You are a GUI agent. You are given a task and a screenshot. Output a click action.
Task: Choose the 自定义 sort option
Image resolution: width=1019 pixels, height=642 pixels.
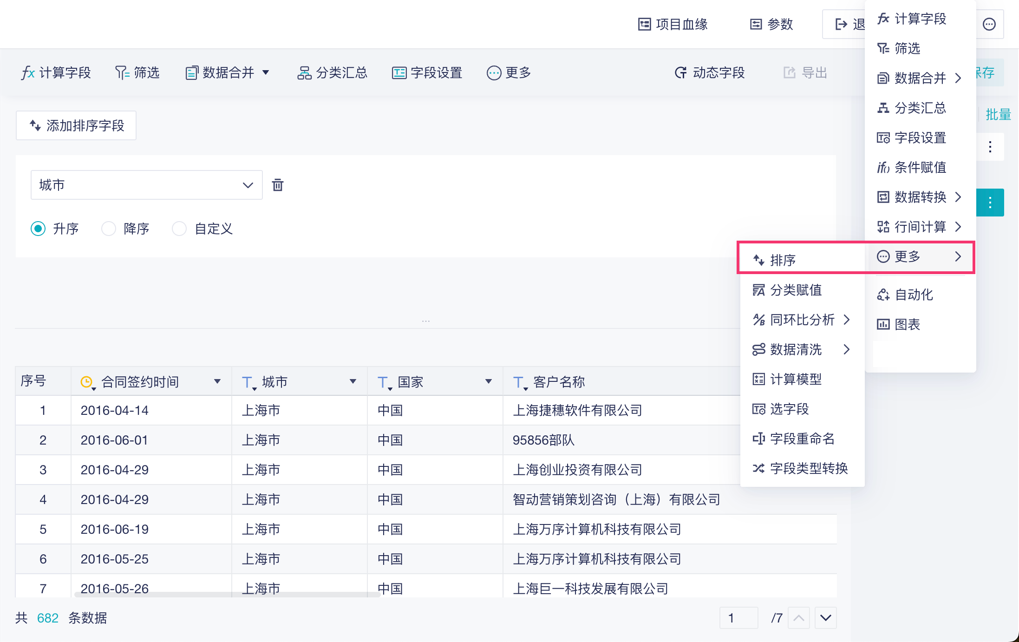[x=179, y=229]
